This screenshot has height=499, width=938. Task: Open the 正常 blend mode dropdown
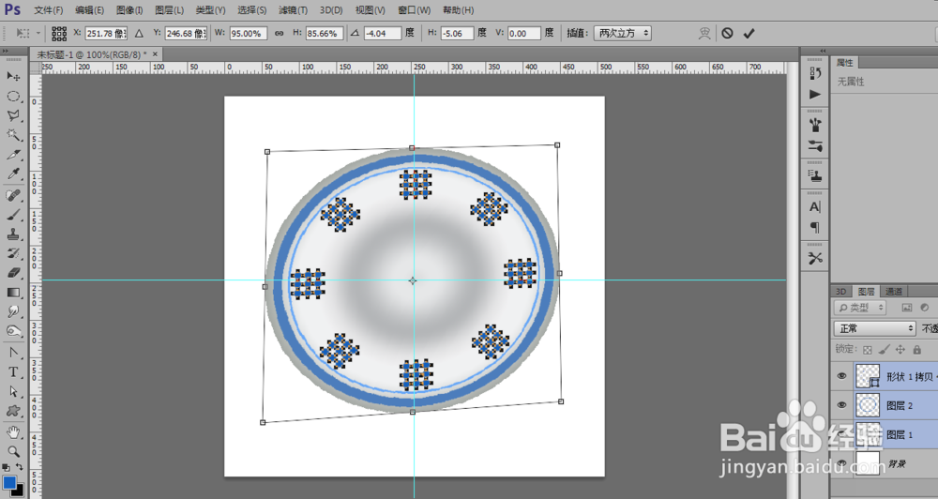874,328
